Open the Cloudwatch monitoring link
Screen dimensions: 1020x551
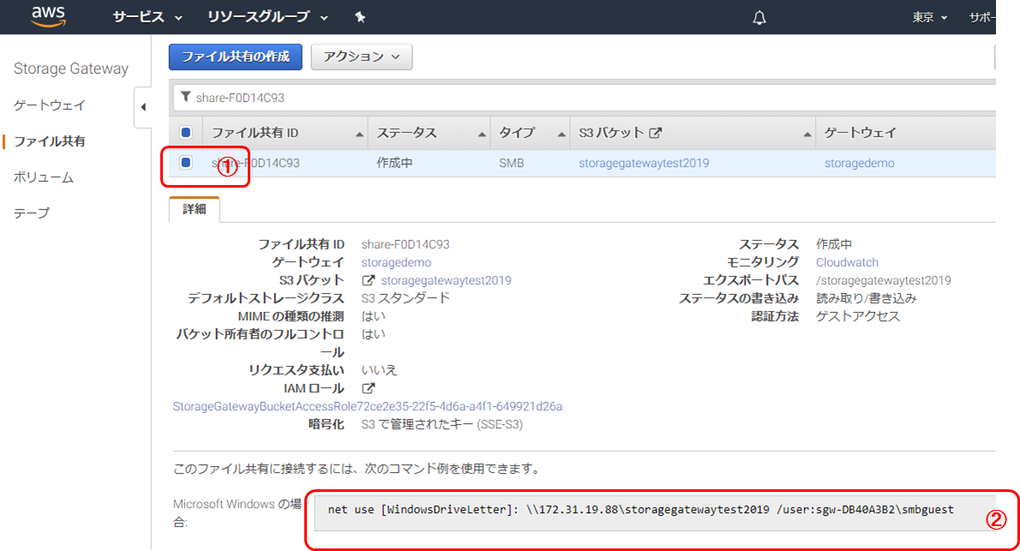click(846, 261)
